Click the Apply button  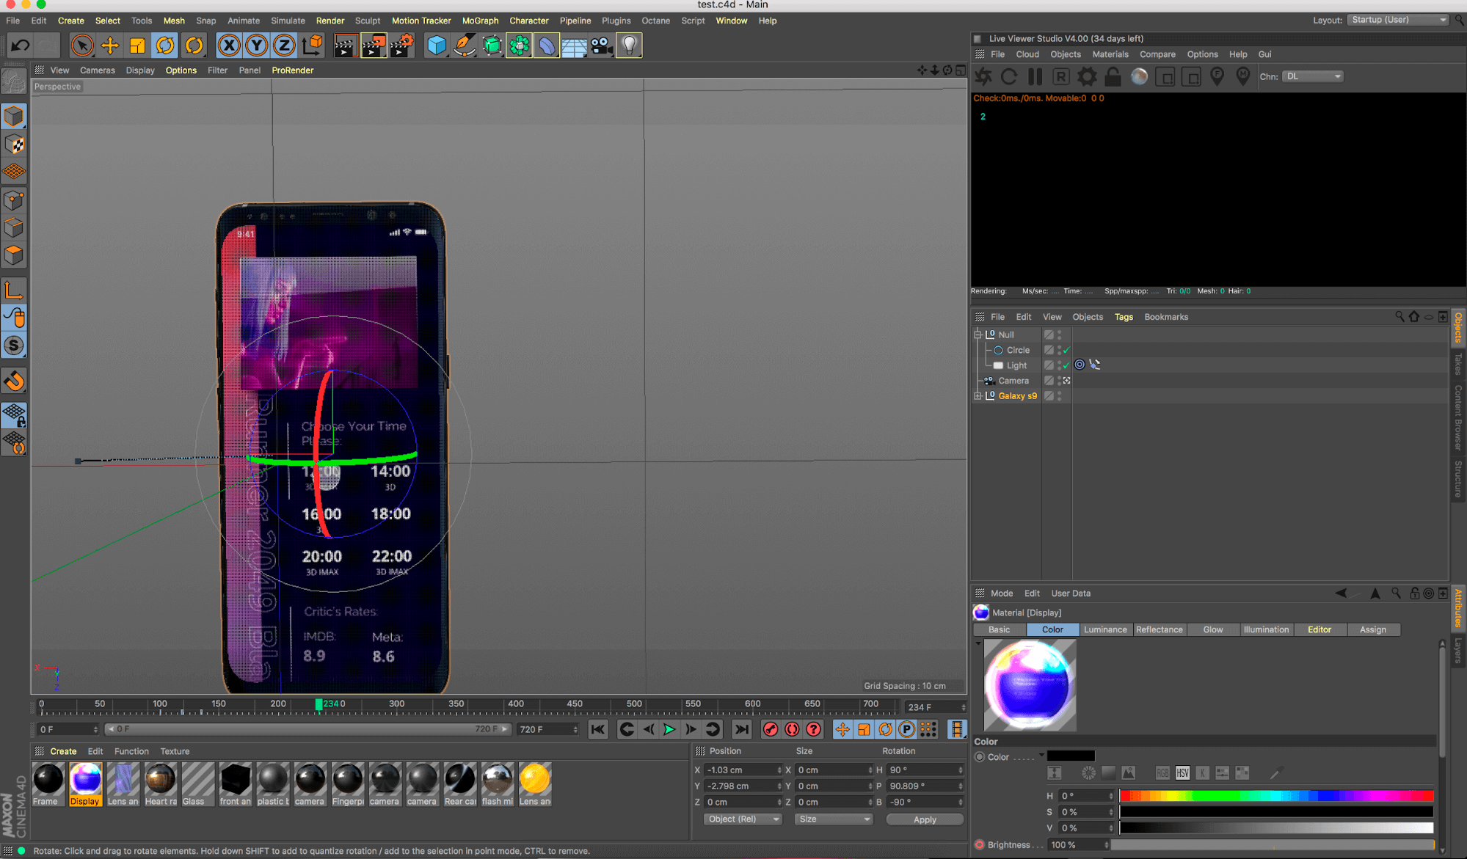pos(925,819)
